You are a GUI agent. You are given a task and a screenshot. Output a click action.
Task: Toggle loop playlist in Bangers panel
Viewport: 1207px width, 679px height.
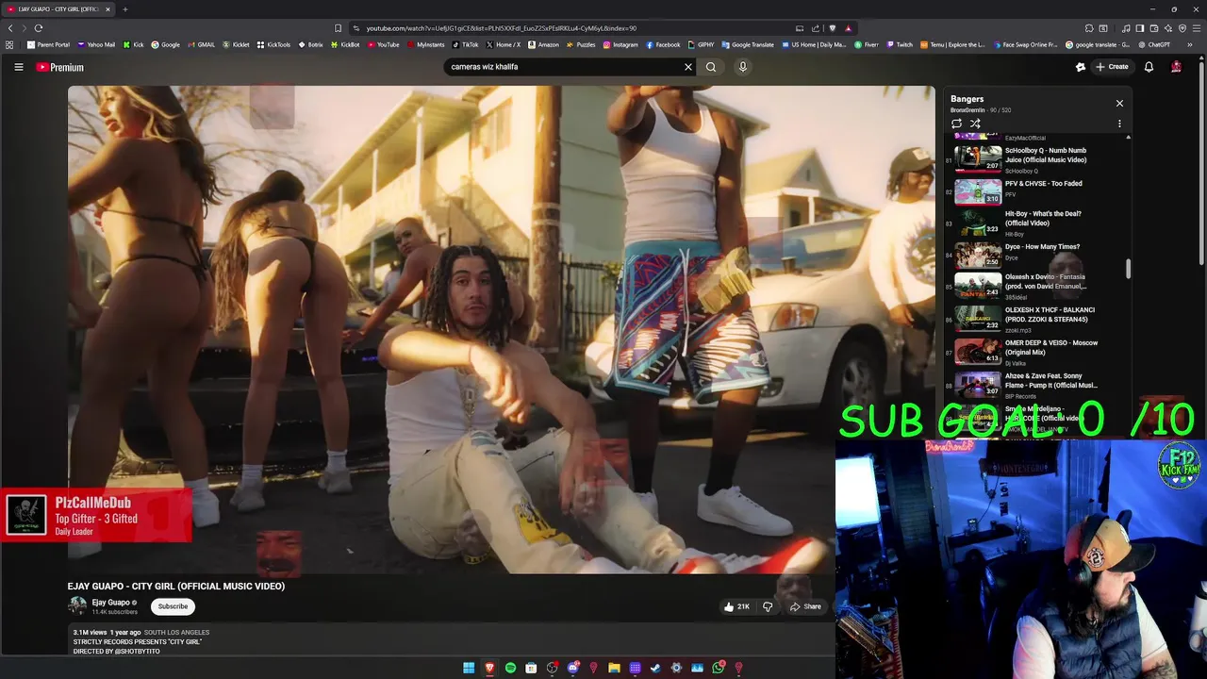tap(956, 124)
